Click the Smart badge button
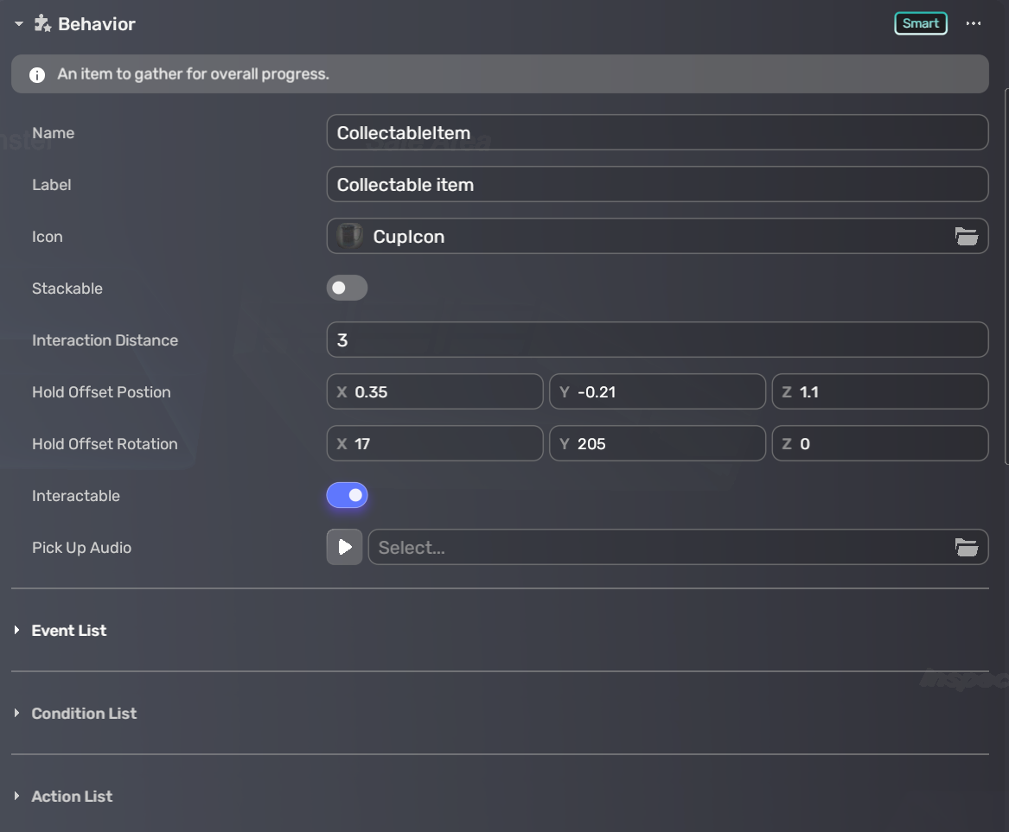This screenshot has width=1009, height=832. [x=920, y=23]
